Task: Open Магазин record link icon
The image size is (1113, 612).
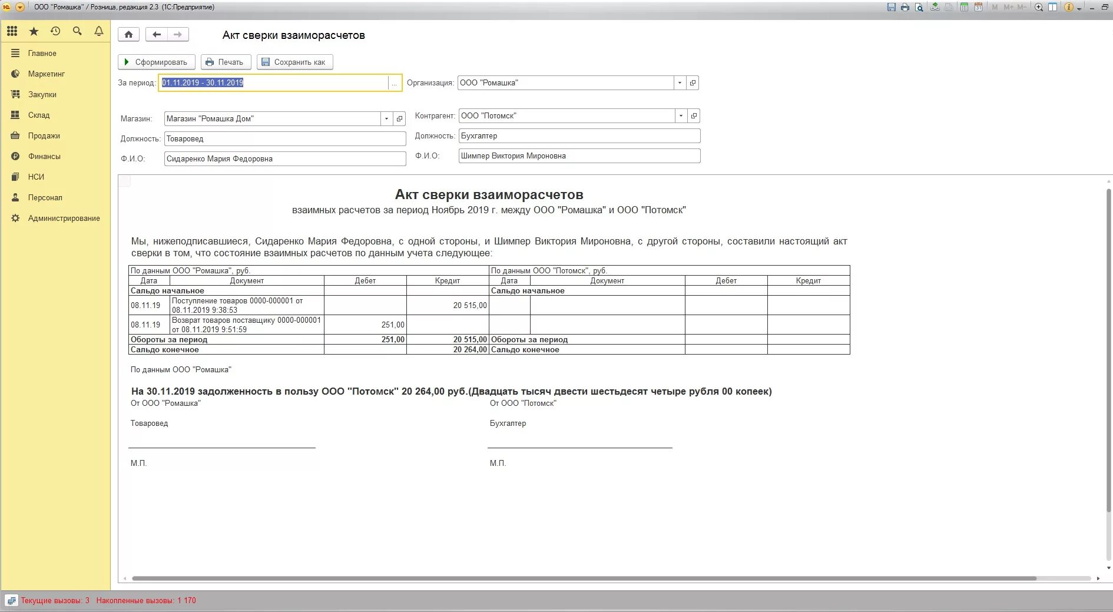Action: point(400,119)
